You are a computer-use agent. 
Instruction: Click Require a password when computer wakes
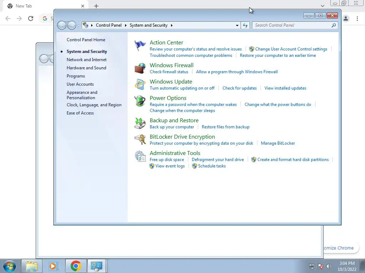(193, 105)
